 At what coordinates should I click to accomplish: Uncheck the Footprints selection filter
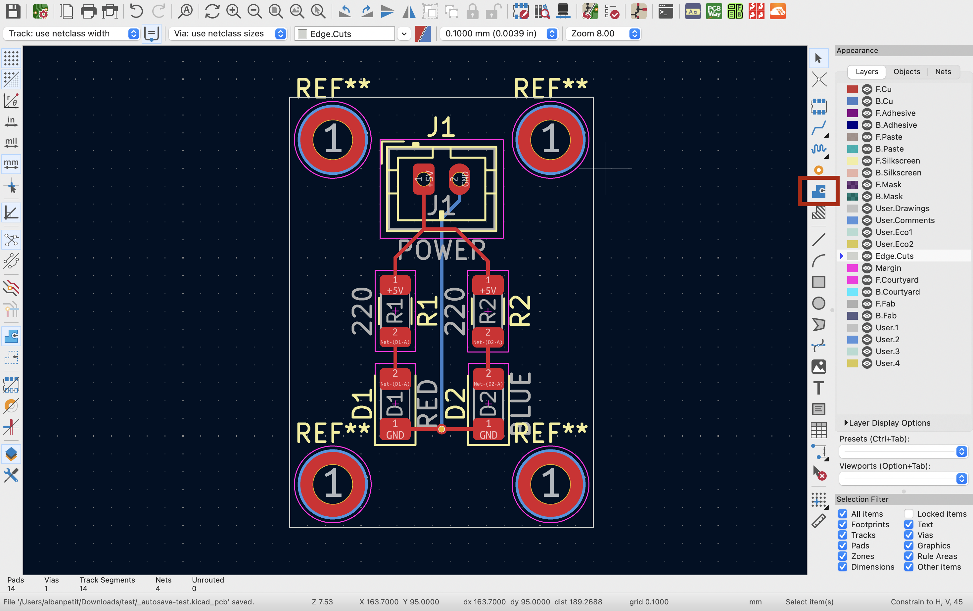coord(843,525)
